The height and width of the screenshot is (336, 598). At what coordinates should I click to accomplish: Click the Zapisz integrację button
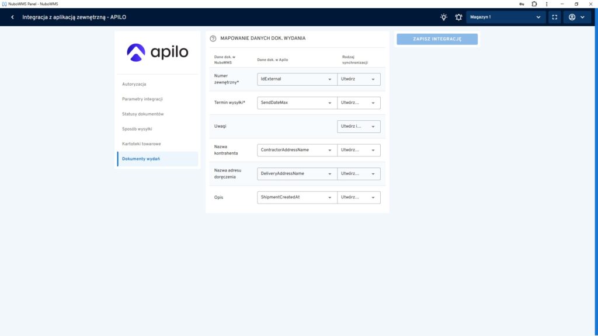click(x=437, y=39)
